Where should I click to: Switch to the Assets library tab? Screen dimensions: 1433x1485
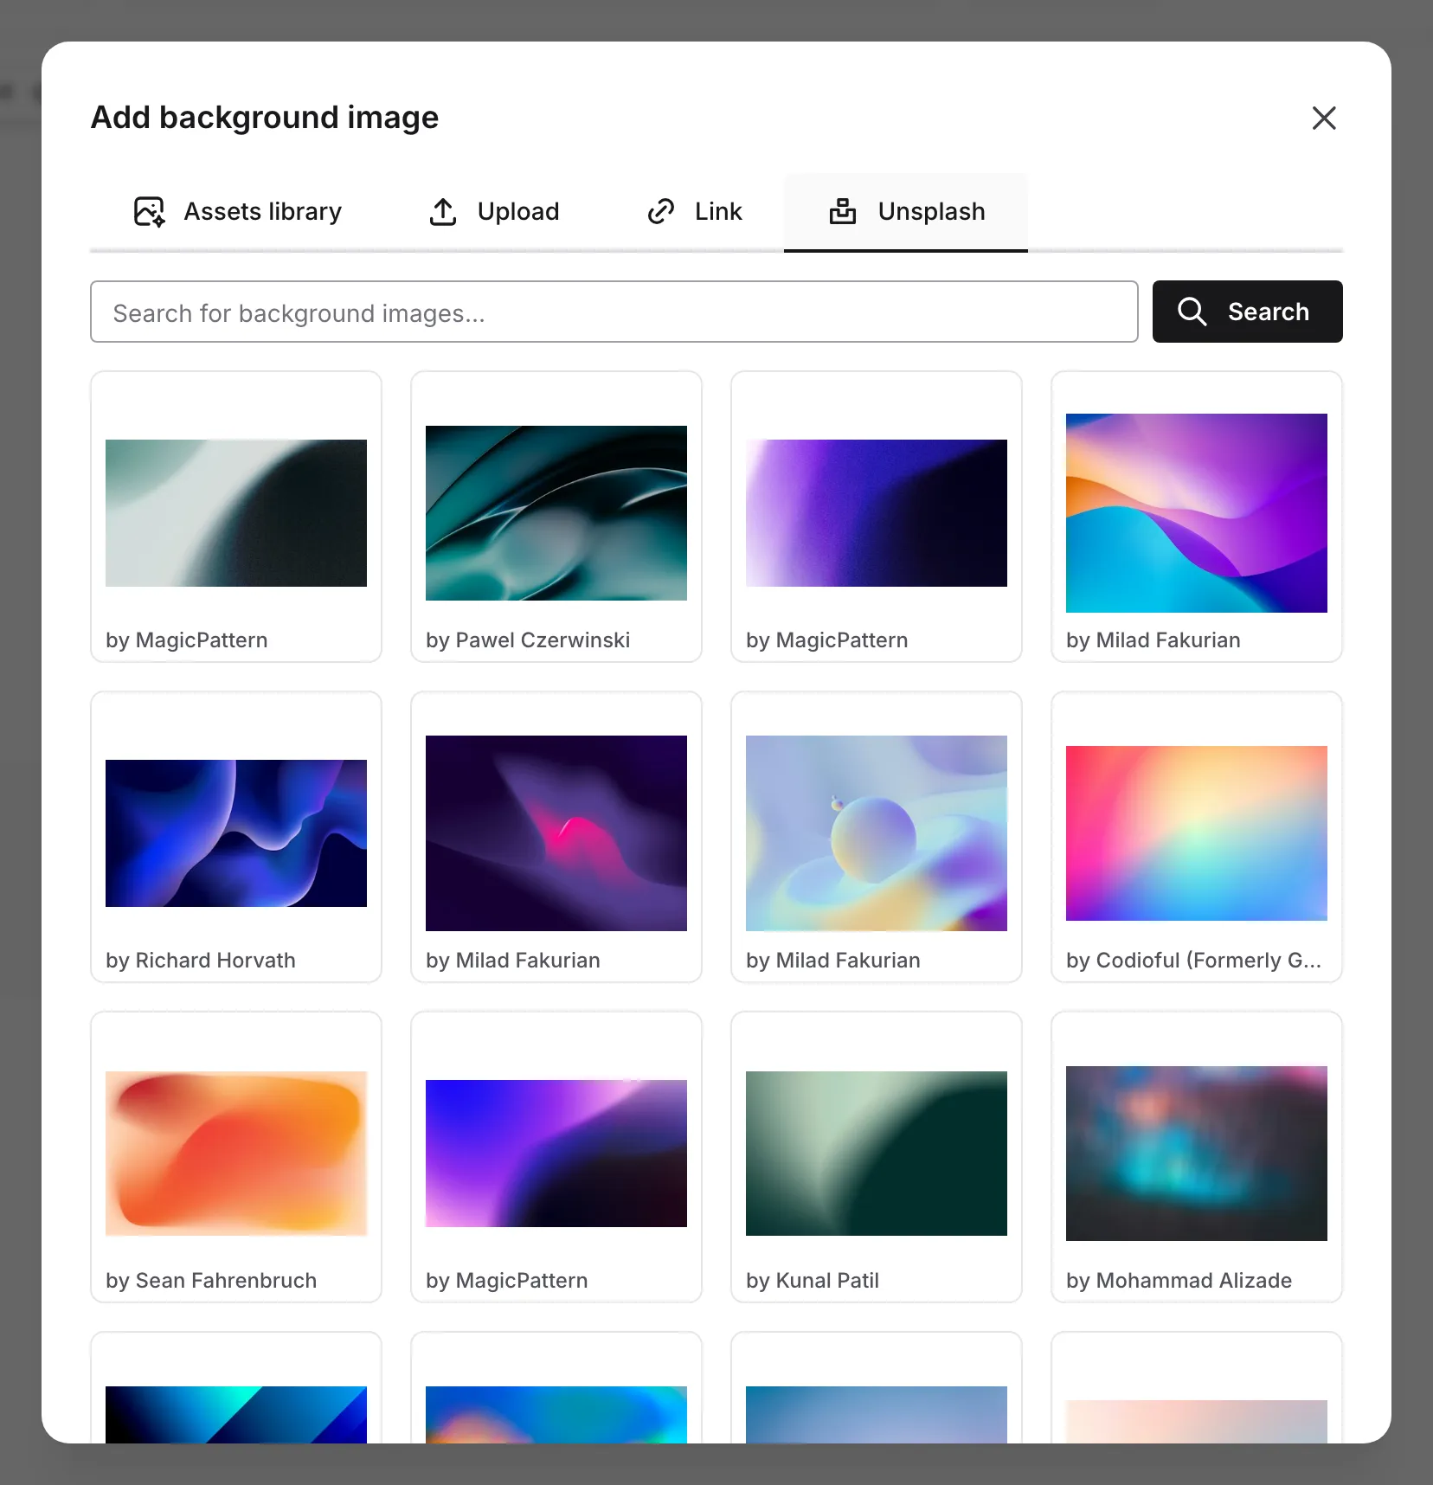(x=238, y=212)
